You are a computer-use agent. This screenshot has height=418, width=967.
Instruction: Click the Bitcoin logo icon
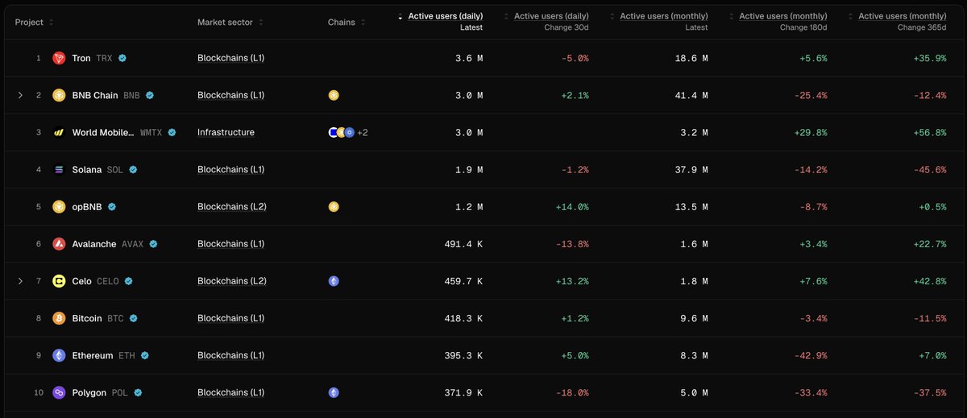59,318
